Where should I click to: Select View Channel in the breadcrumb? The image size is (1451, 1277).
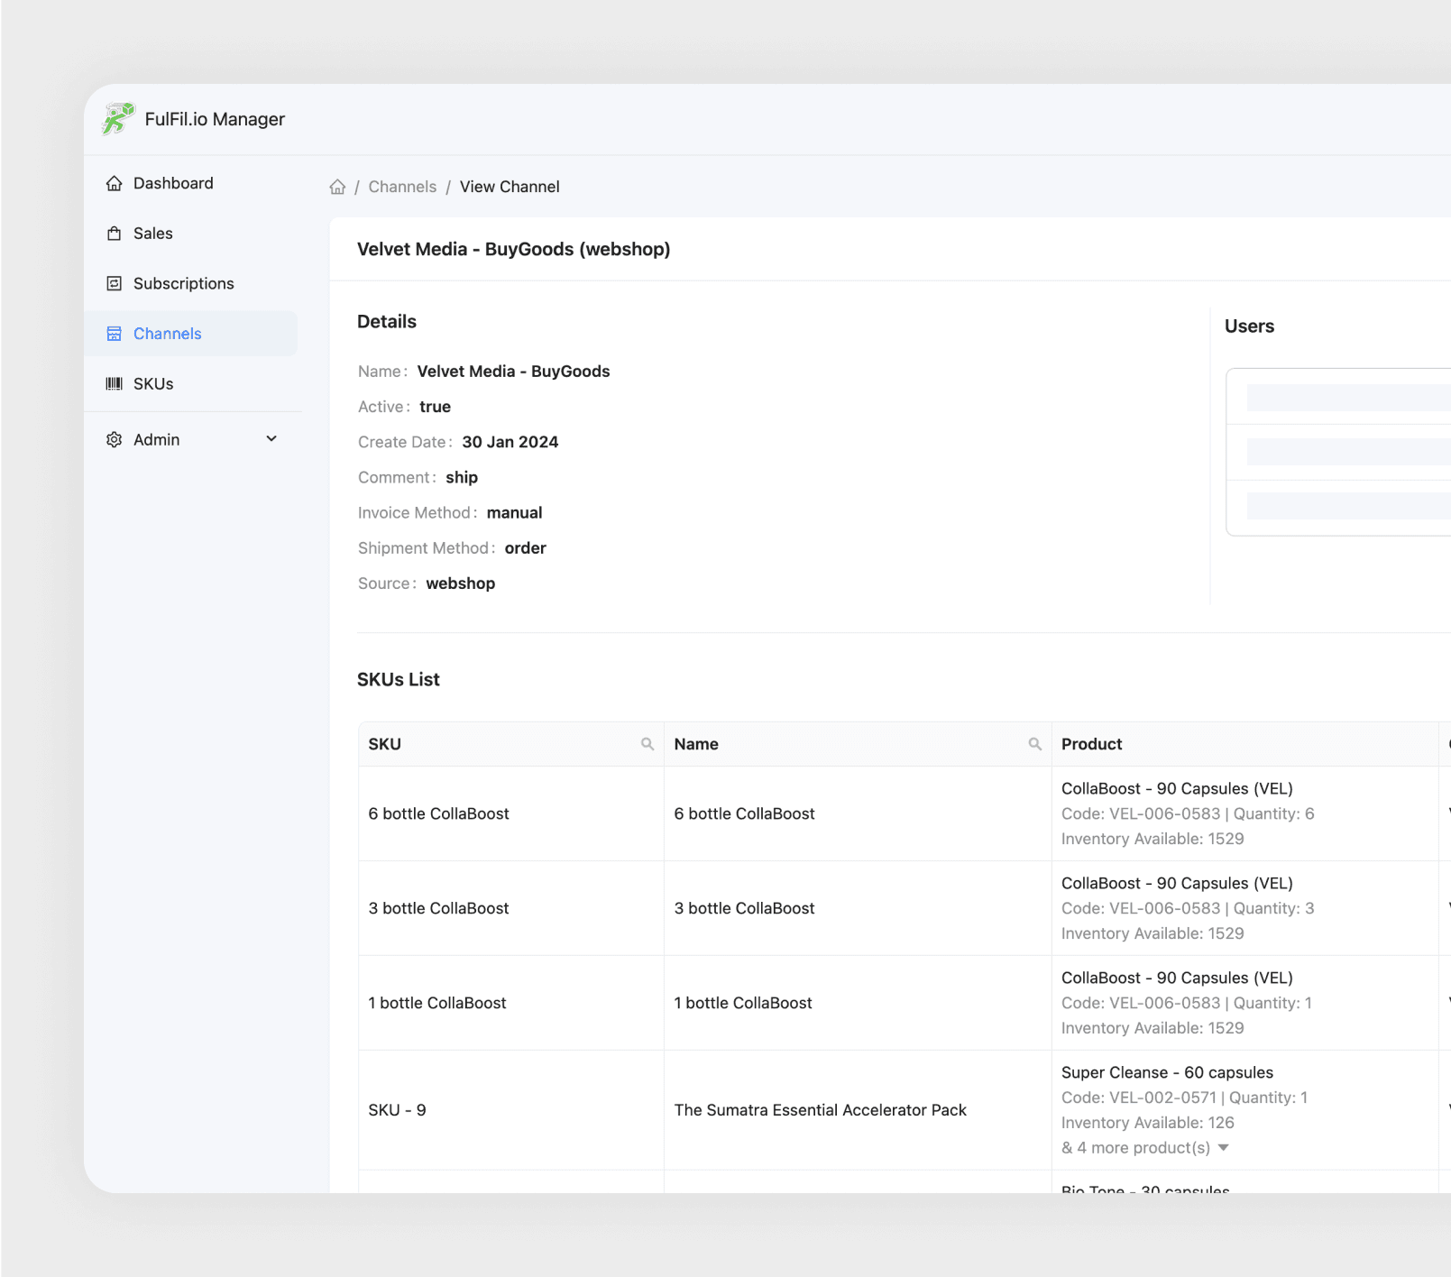click(510, 187)
